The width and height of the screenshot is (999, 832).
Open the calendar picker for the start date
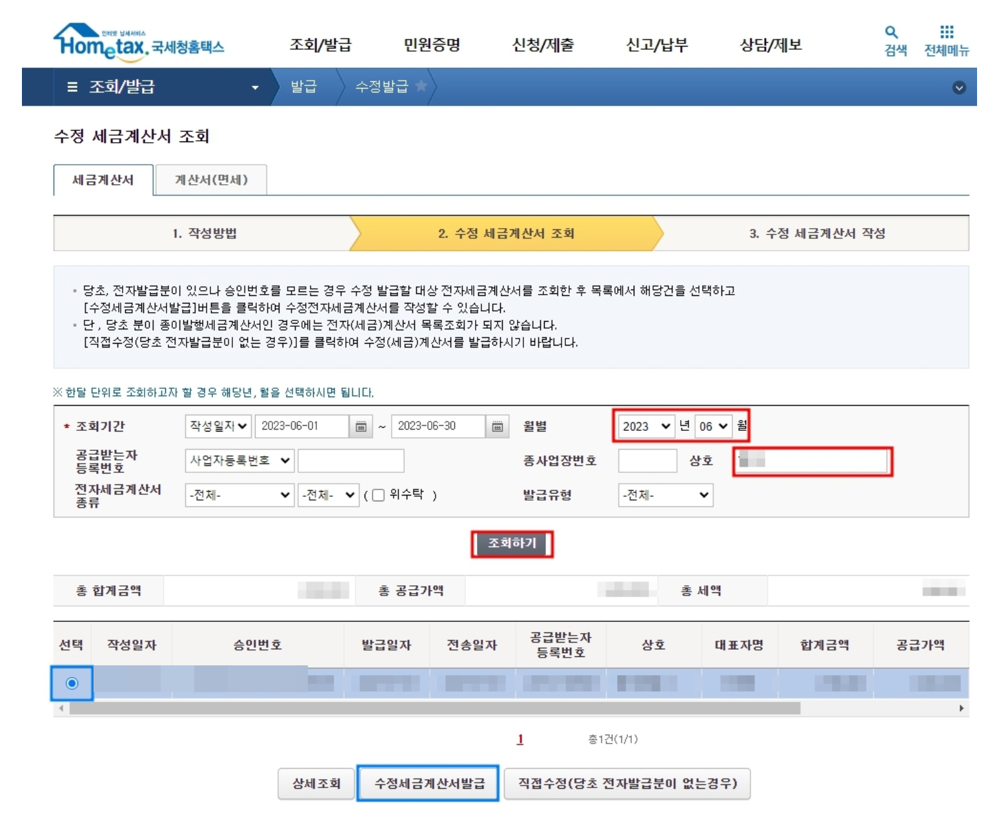point(361,426)
